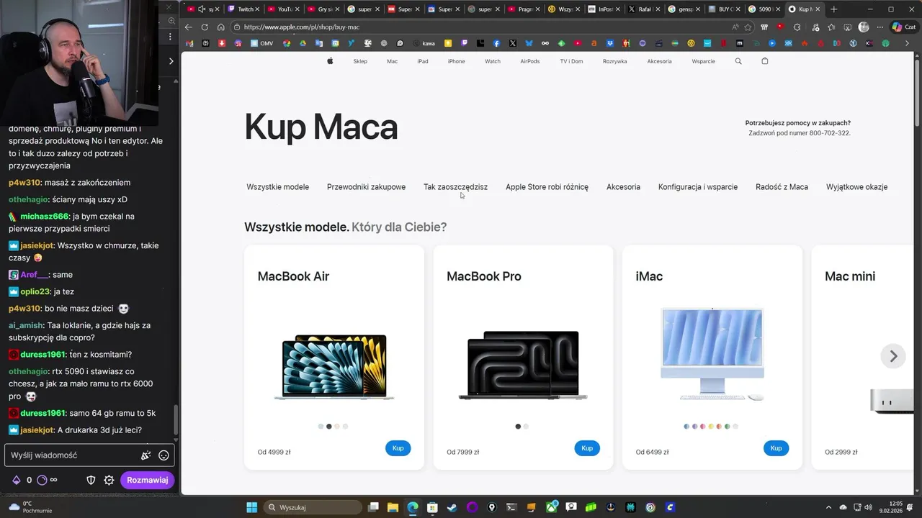Click the volume icon in the system tray
Image resolution: width=922 pixels, height=518 pixels.
(x=869, y=507)
